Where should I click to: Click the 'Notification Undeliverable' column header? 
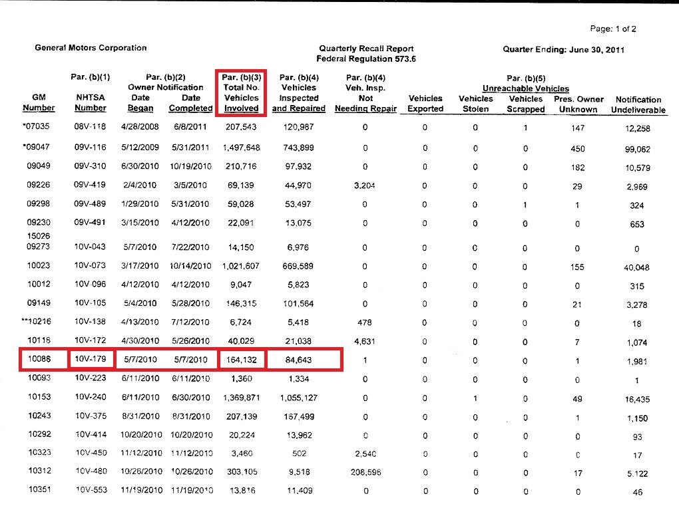pos(638,104)
